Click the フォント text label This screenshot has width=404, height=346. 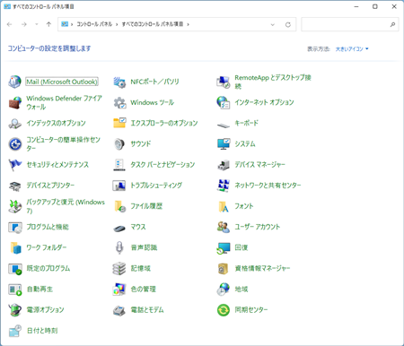pyautogui.click(x=244, y=206)
